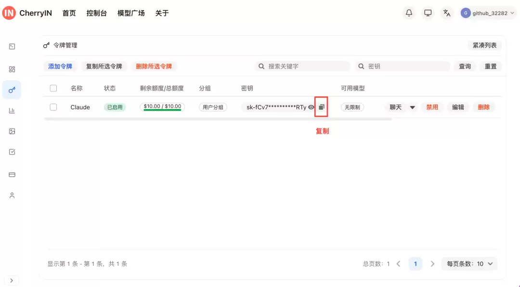Select page 1 in pagination
Screen dimensions: 520x287
tap(415, 264)
